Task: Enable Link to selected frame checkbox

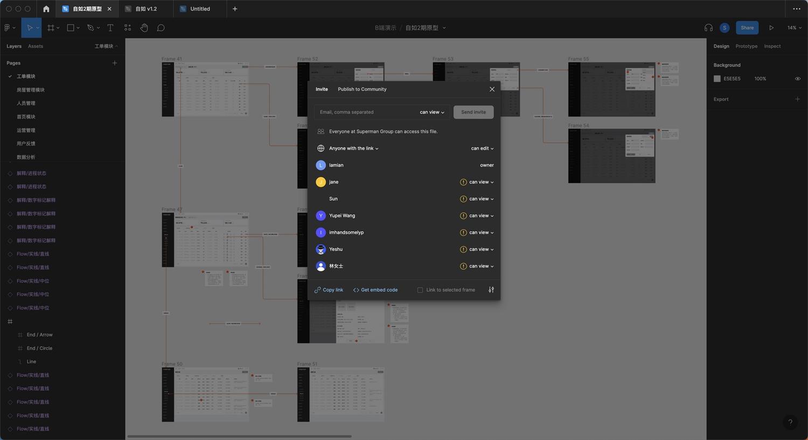Action: point(420,290)
